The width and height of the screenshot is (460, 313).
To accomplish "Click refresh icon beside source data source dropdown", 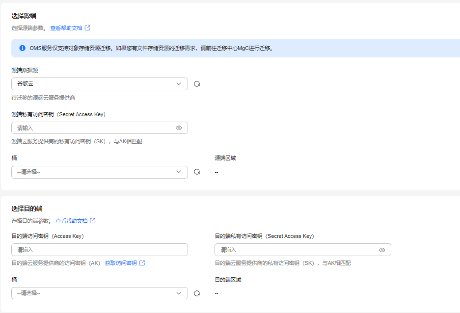I will 197,84.
